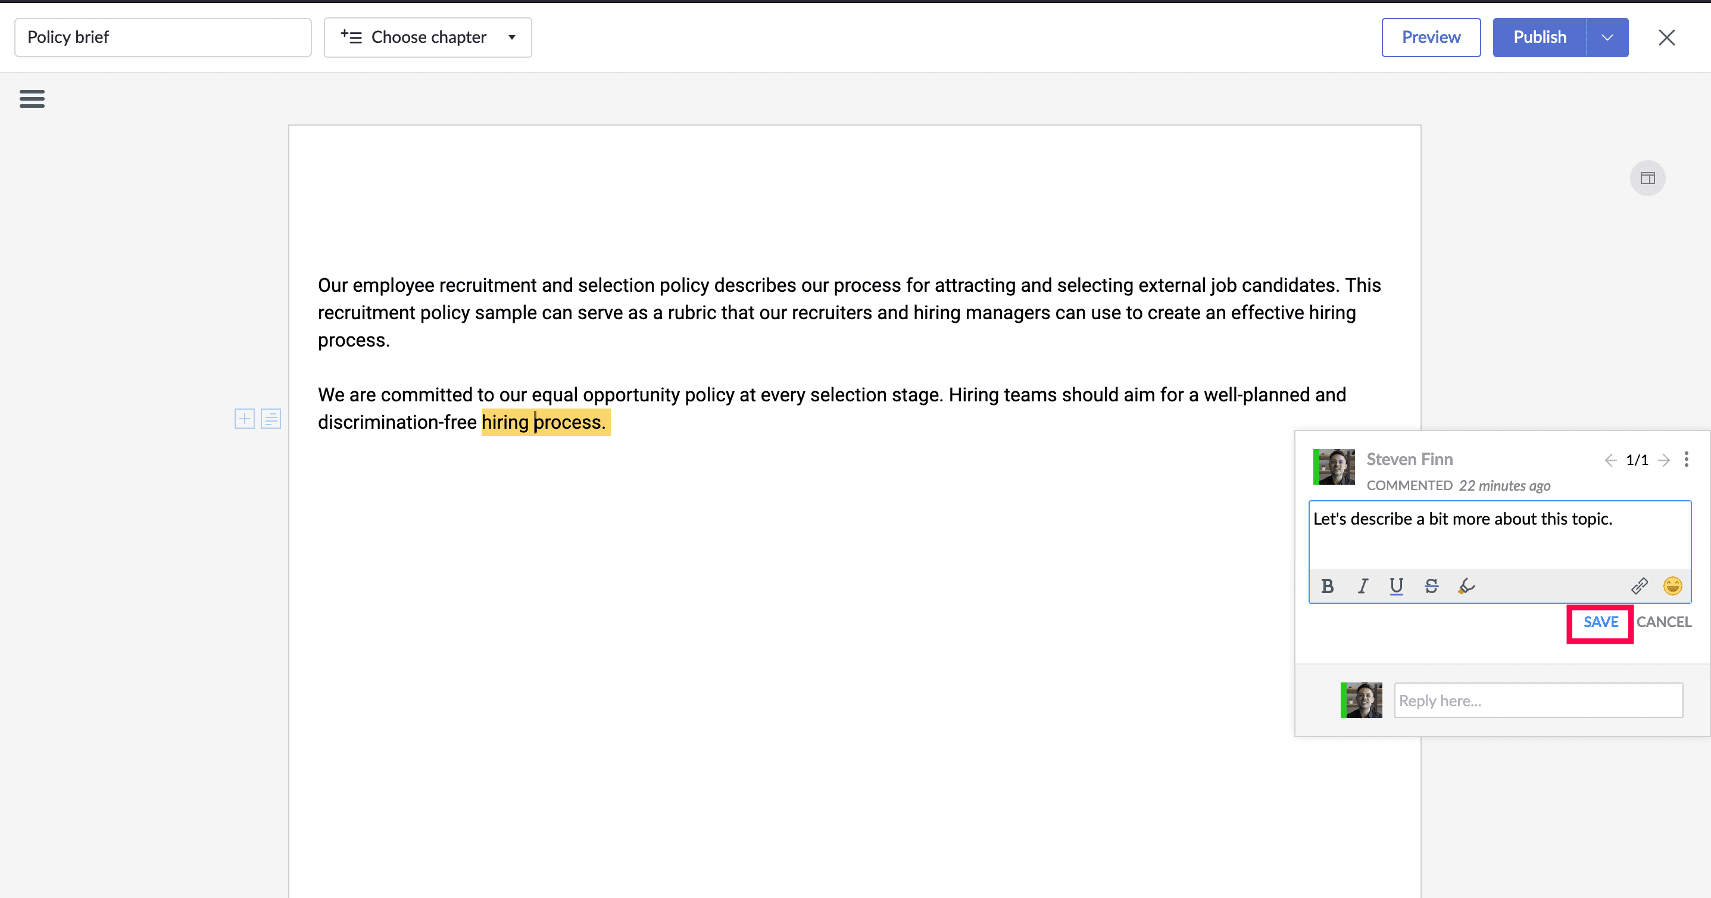The width and height of the screenshot is (1711, 898).
Task: Click CANCEL to discard comment edit
Action: pos(1663,622)
